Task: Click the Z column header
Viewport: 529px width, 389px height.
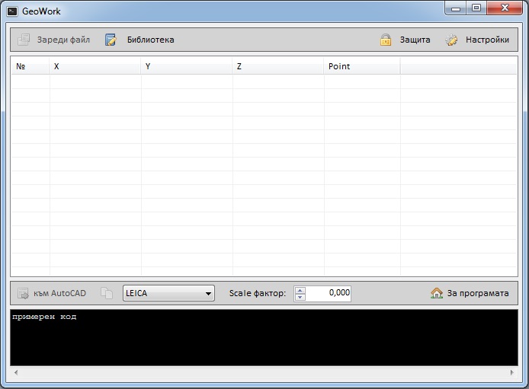Action: 278,67
